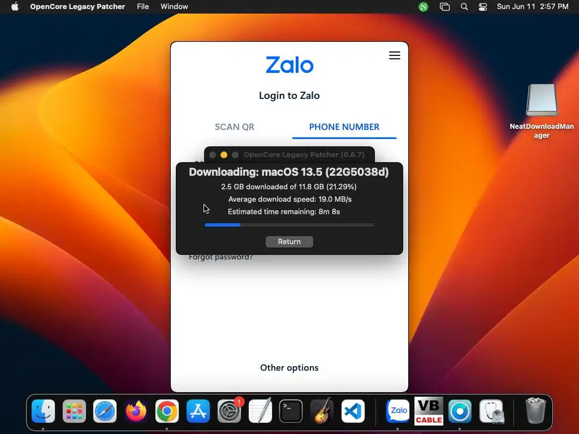The image size is (579, 434).
Task: Launch Safari from the Dock
Action: [x=105, y=411]
